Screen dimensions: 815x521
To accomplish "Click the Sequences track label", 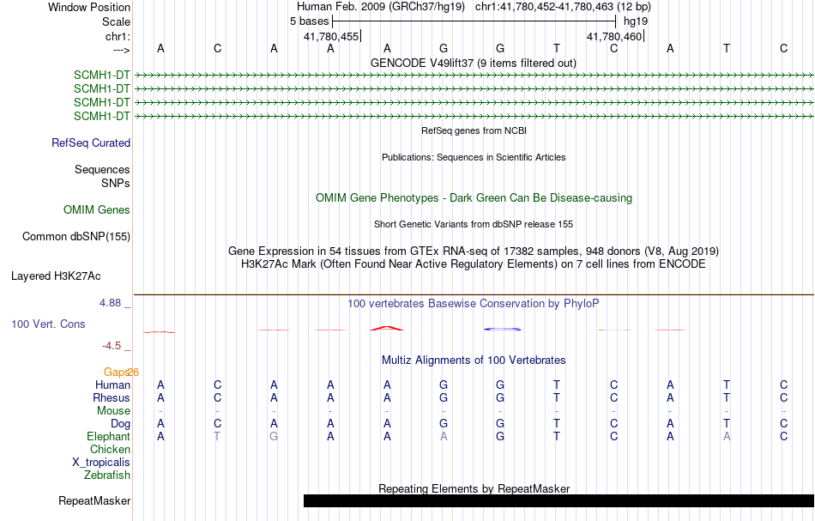I will [x=102, y=169].
